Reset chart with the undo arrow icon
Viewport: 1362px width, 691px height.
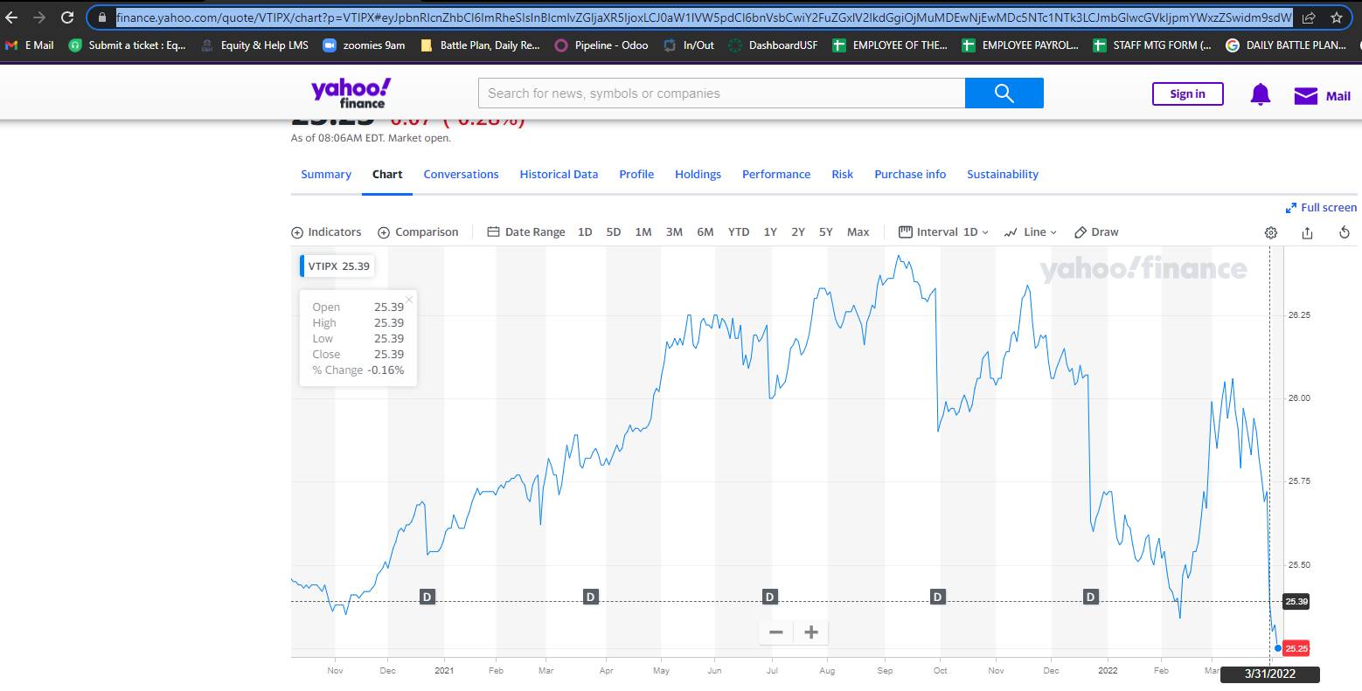click(x=1345, y=232)
